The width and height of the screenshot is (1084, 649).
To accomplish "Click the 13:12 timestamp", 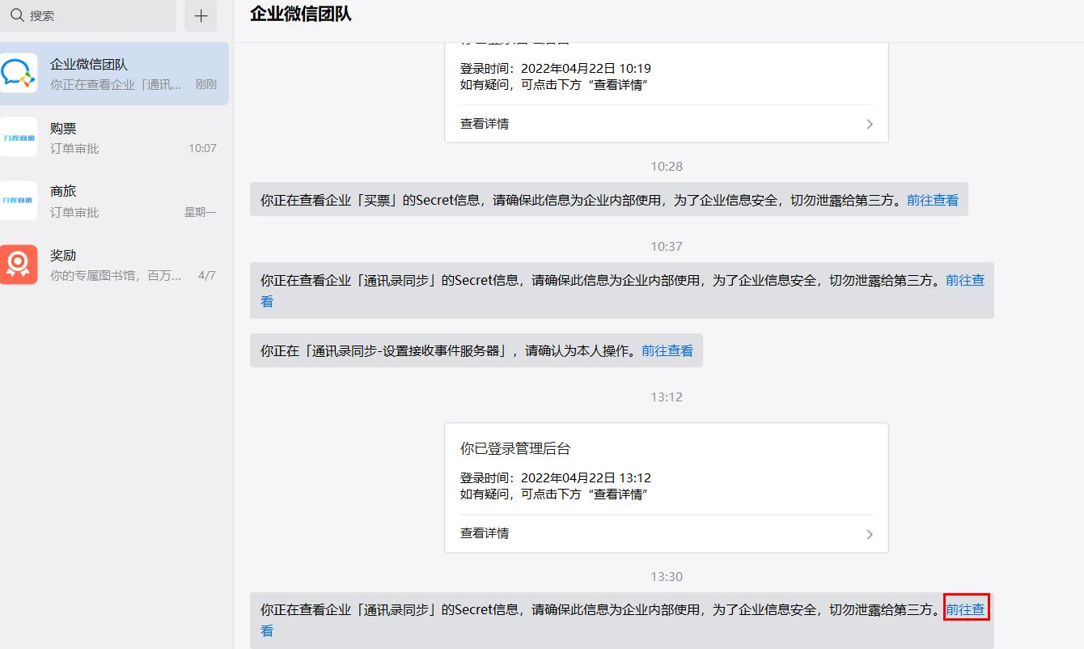I will 667,397.
